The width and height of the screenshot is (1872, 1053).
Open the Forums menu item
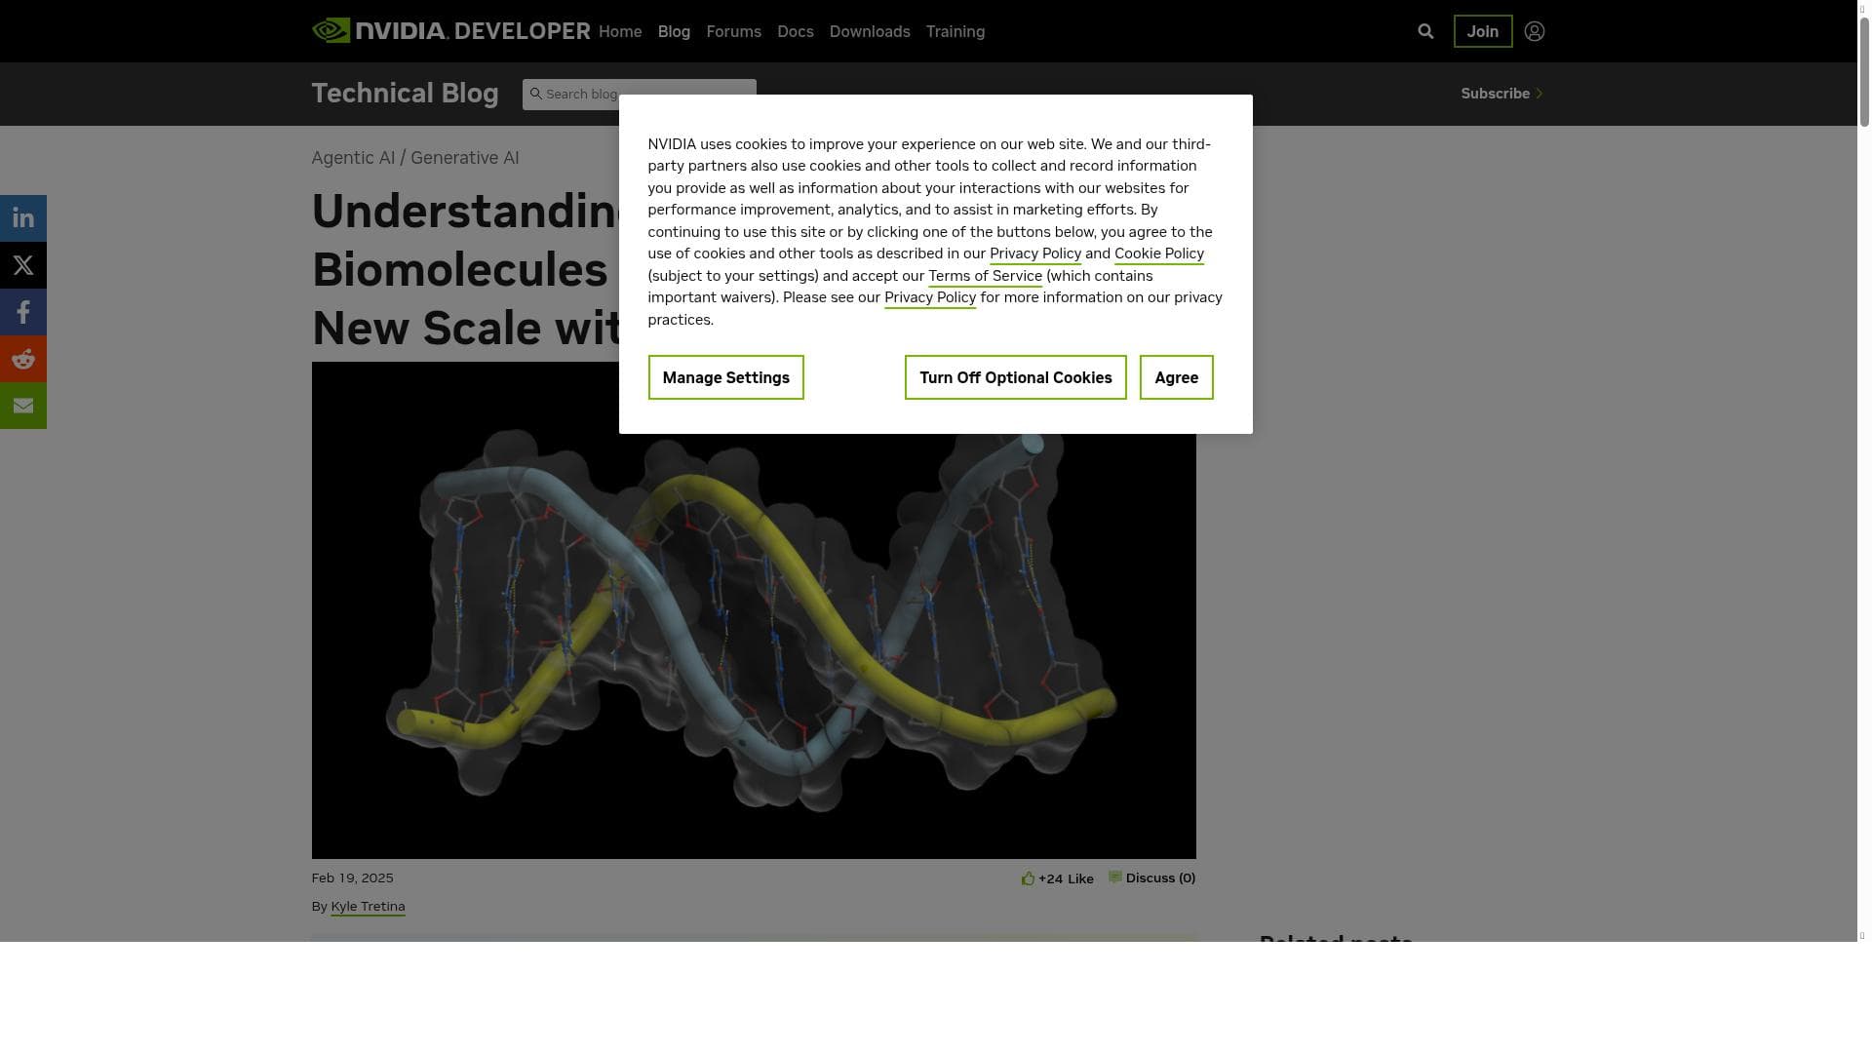[733, 31]
